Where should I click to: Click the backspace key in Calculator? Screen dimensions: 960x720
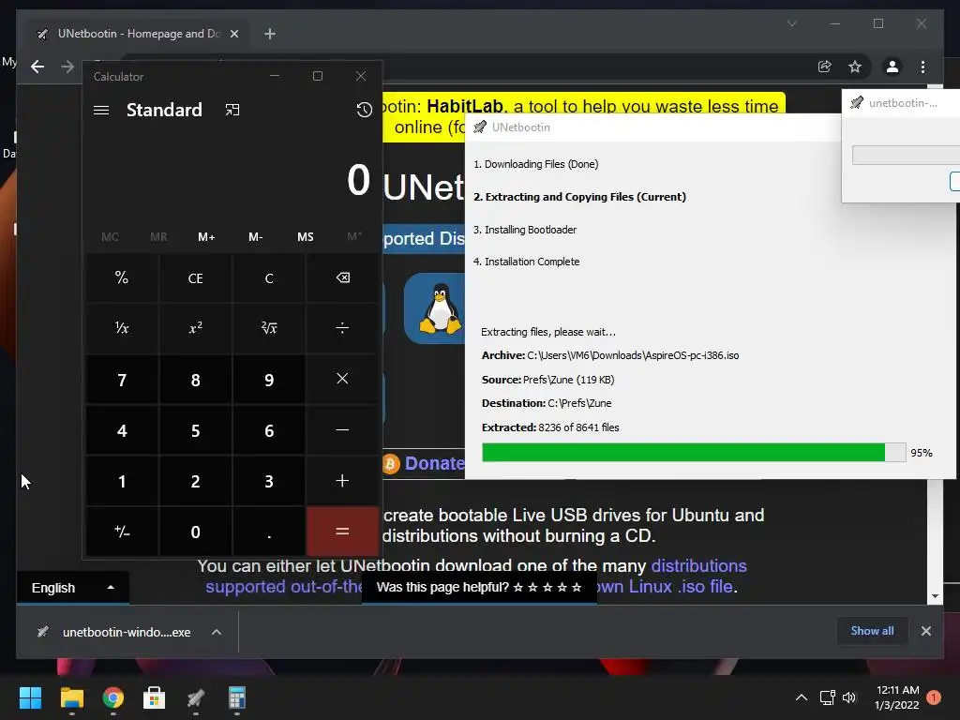pos(342,277)
